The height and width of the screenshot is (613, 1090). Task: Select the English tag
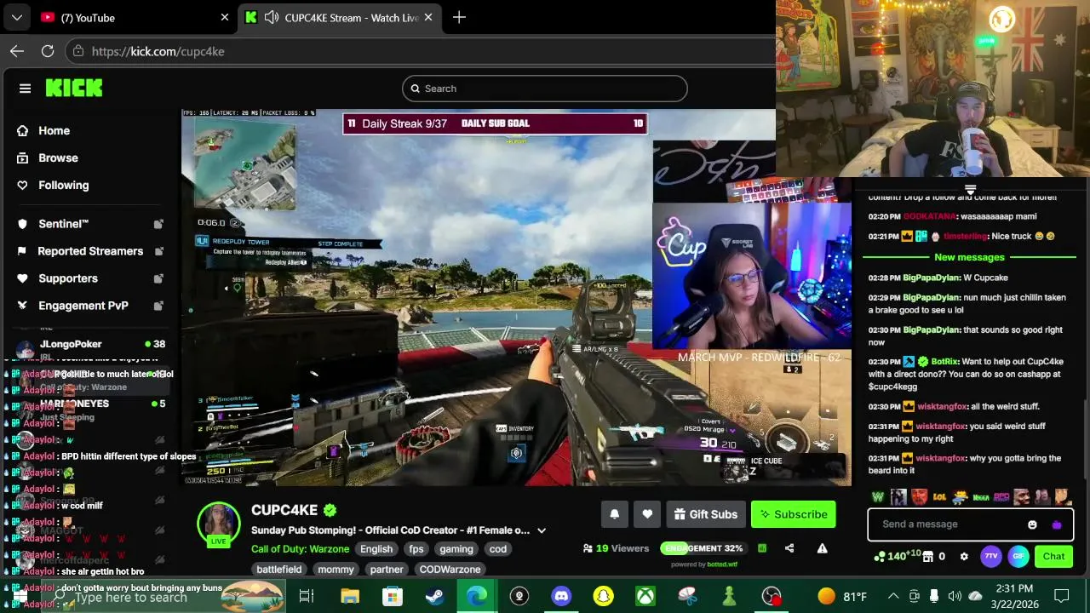tap(376, 549)
